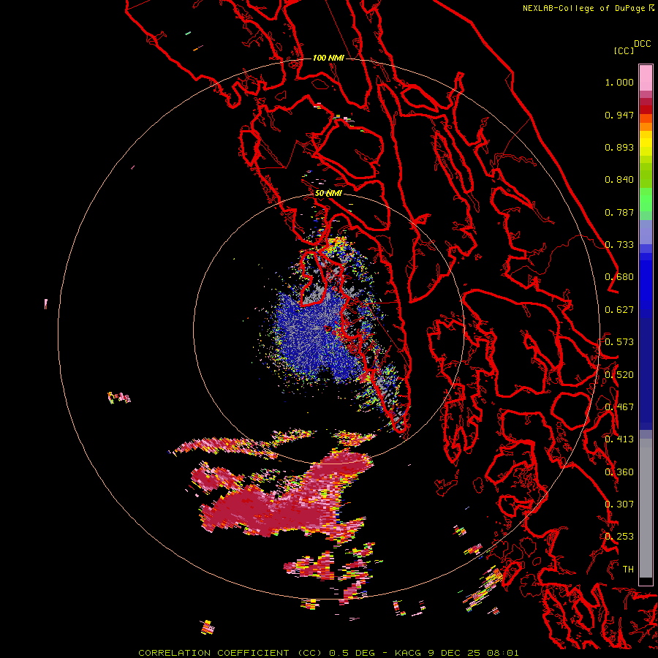Click the 0.253 value on the color scale

coord(619,537)
